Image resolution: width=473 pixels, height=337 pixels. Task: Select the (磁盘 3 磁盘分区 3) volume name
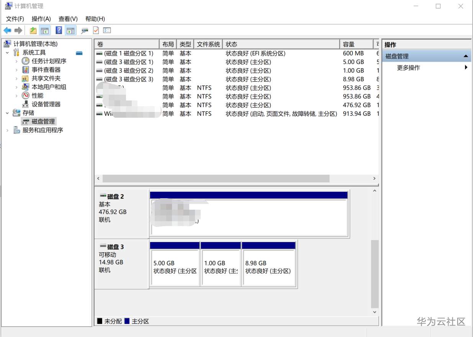(x=129, y=79)
